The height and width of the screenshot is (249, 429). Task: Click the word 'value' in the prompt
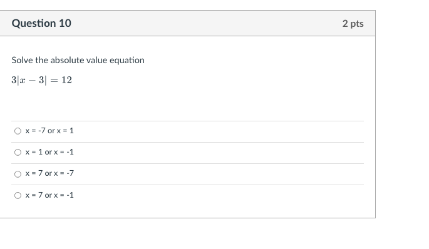coord(96,60)
